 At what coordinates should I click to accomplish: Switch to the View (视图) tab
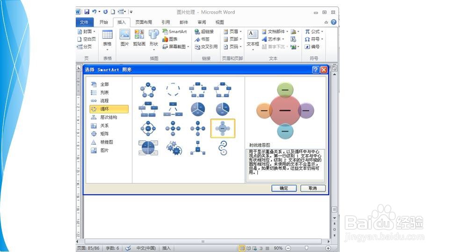click(x=220, y=22)
